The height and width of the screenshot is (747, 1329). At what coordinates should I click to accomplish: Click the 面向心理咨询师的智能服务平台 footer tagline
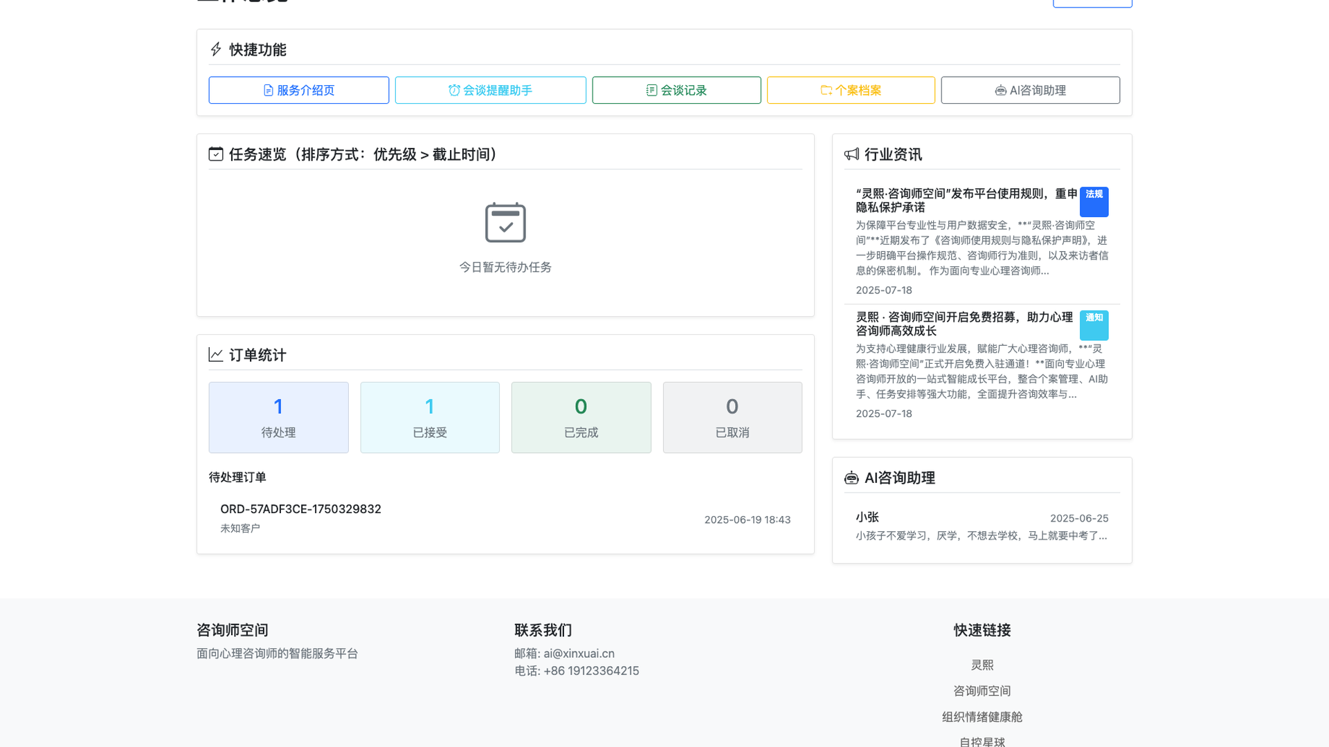point(278,654)
